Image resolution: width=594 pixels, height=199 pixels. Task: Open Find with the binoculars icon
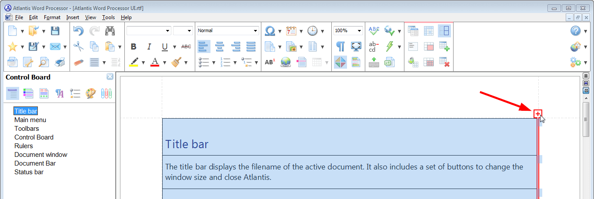coord(110,31)
